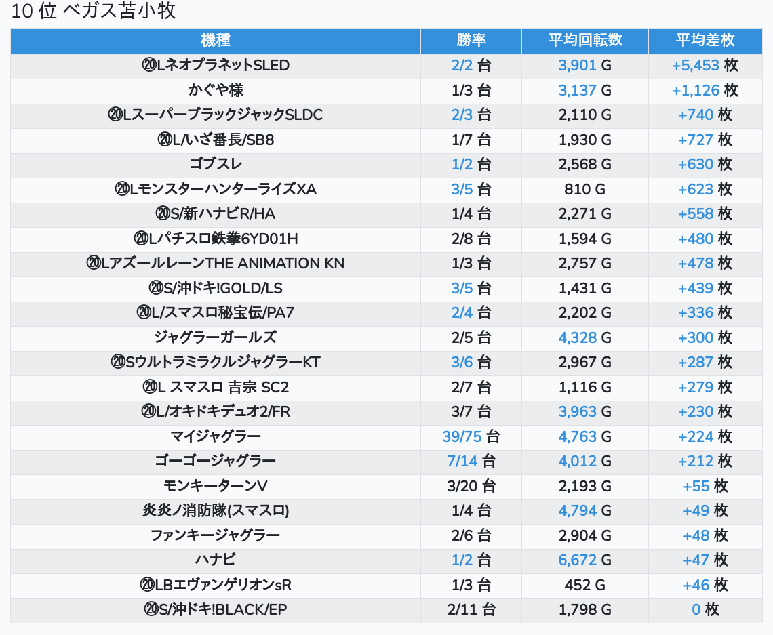773x635 pixels.
Task: Click the モンキーターンV machine name
Action: [x=216, y=486]
